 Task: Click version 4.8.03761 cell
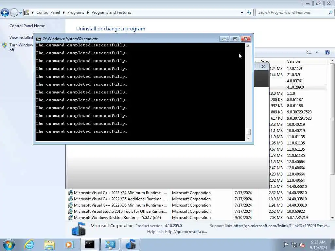295,81
